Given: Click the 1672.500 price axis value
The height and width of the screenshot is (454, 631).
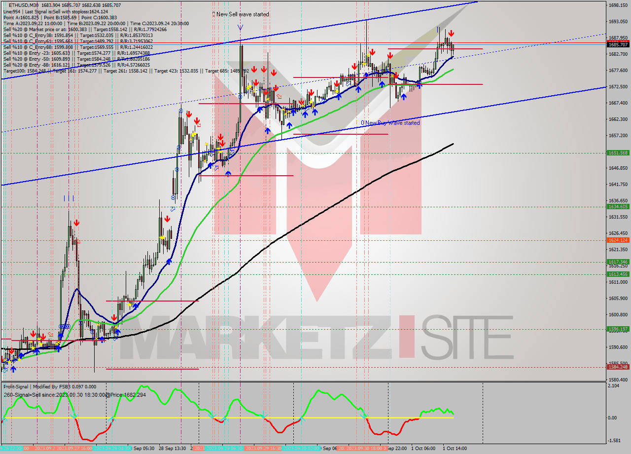Looking at the screenshot, I should (618, 87).
